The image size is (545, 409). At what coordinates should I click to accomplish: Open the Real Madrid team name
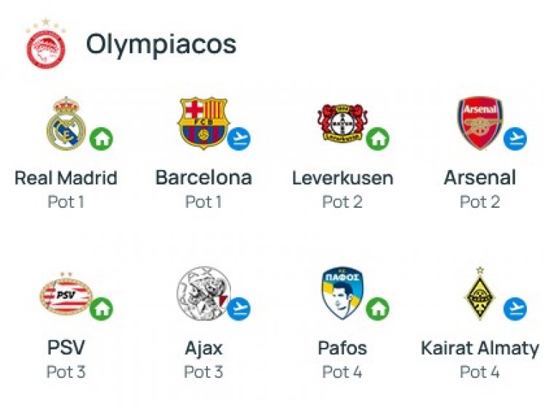click(x=66, y=178)
